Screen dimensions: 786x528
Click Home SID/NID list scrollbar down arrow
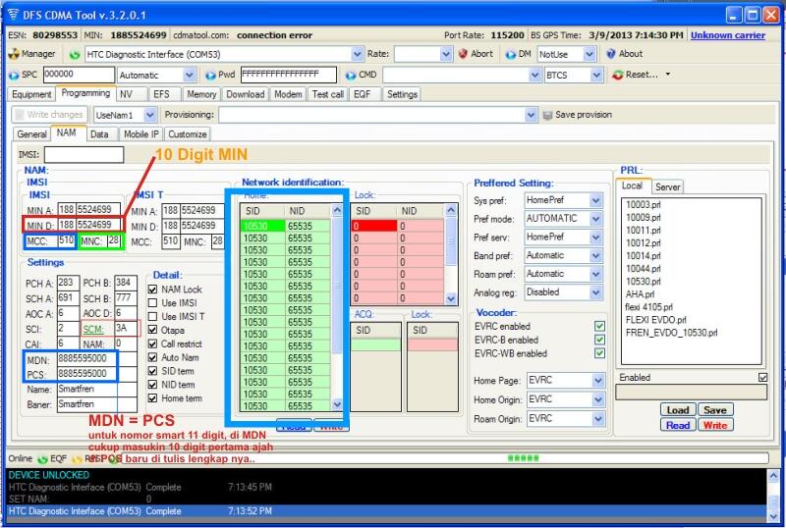tap(337, 404)
